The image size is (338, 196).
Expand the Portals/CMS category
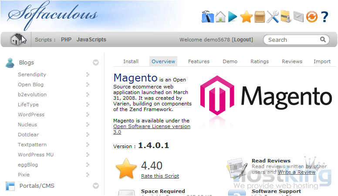pyautogui.click(x=96, y=186)
